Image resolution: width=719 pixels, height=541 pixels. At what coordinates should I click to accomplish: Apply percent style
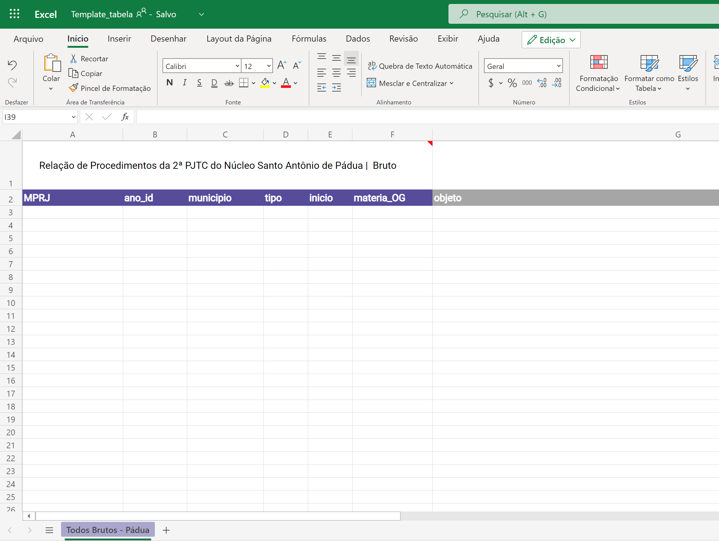coord(512,83)
